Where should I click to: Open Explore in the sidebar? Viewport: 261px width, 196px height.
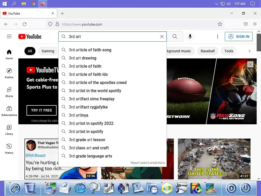[9, 73]
